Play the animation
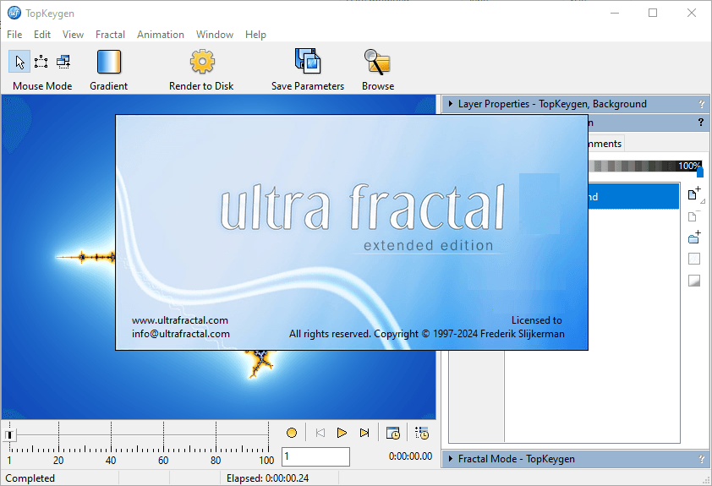 342,433
